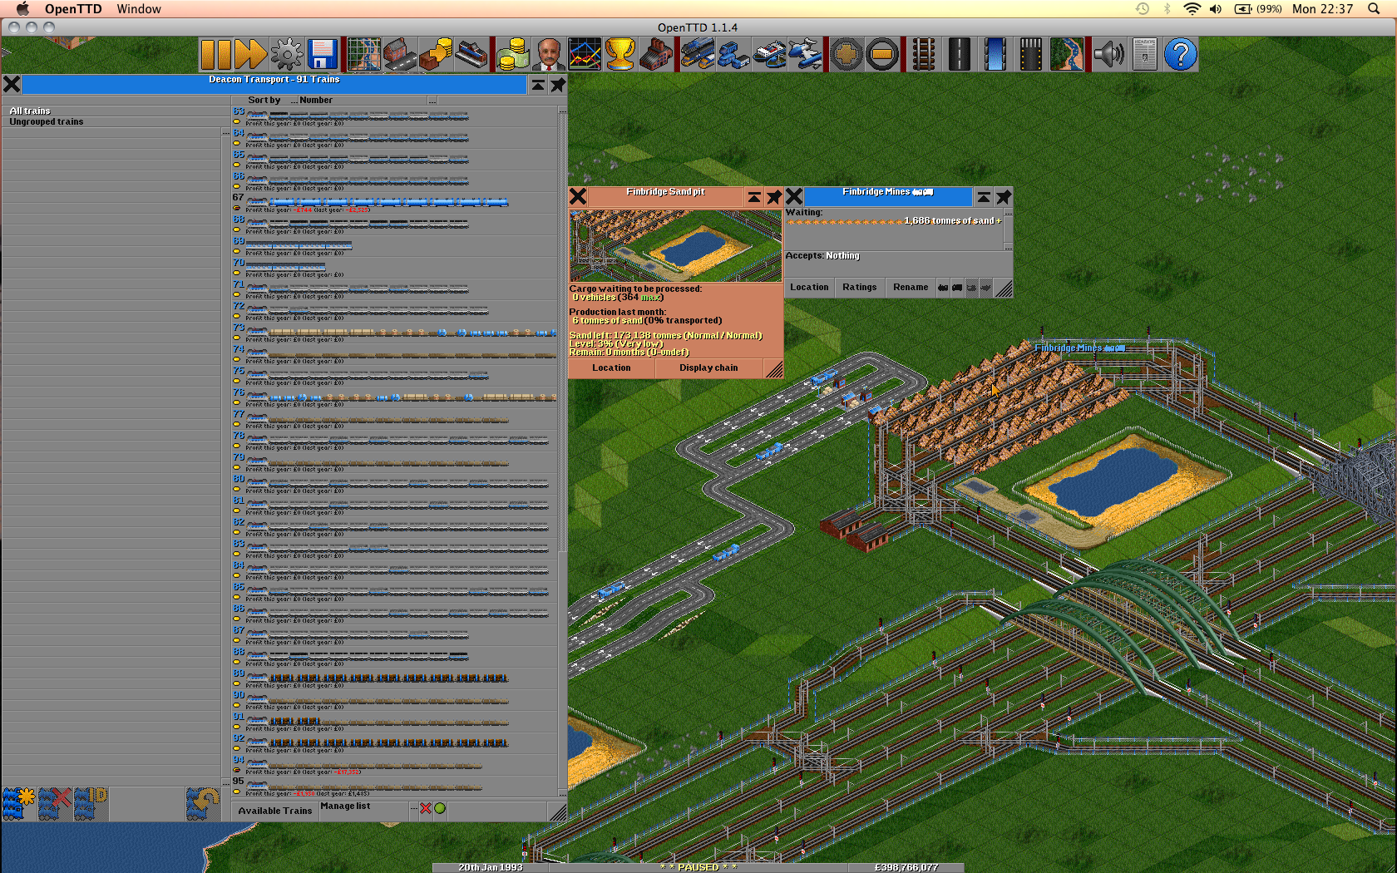
Task: Click the Sand pit viewport thumbnail
Action: click(675, 245)
